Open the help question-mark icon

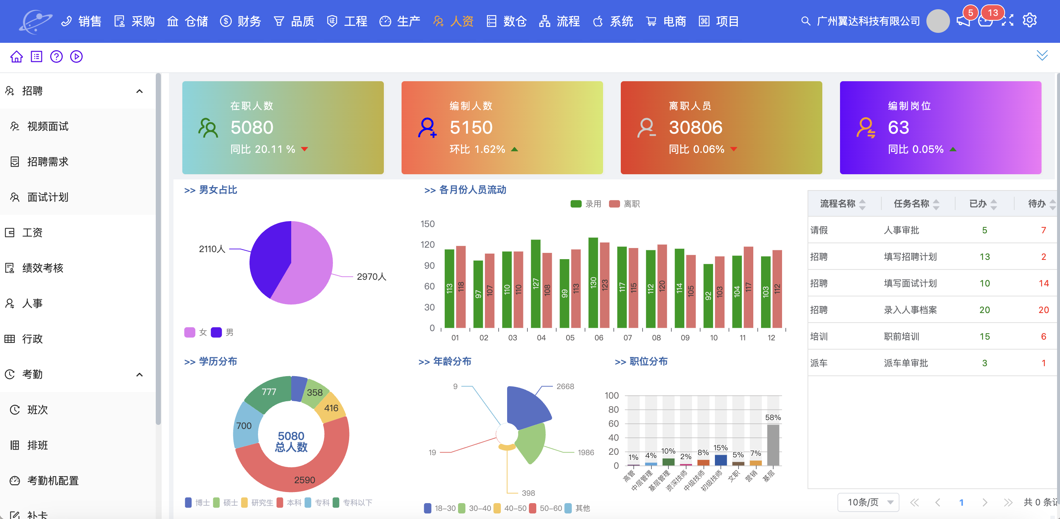click(56, 56)
